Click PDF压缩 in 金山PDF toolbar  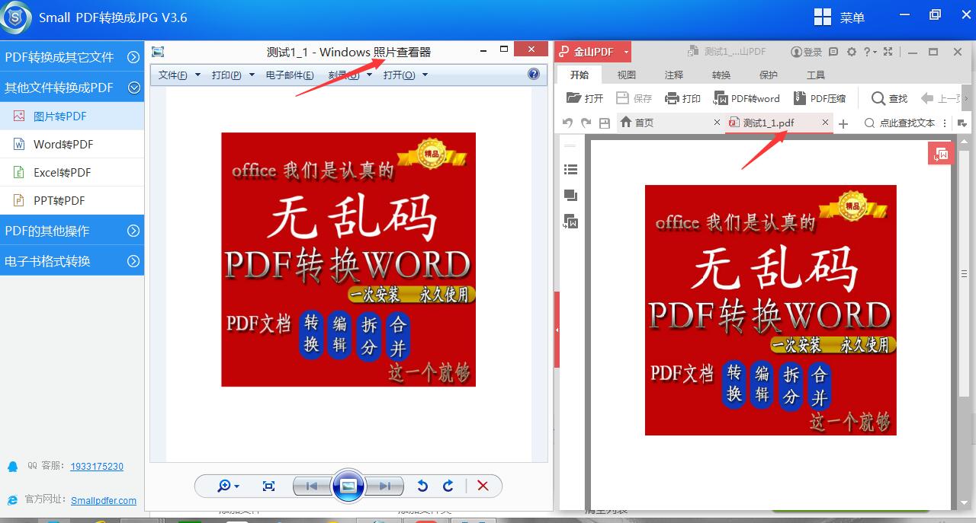click(x=820, y=98)
